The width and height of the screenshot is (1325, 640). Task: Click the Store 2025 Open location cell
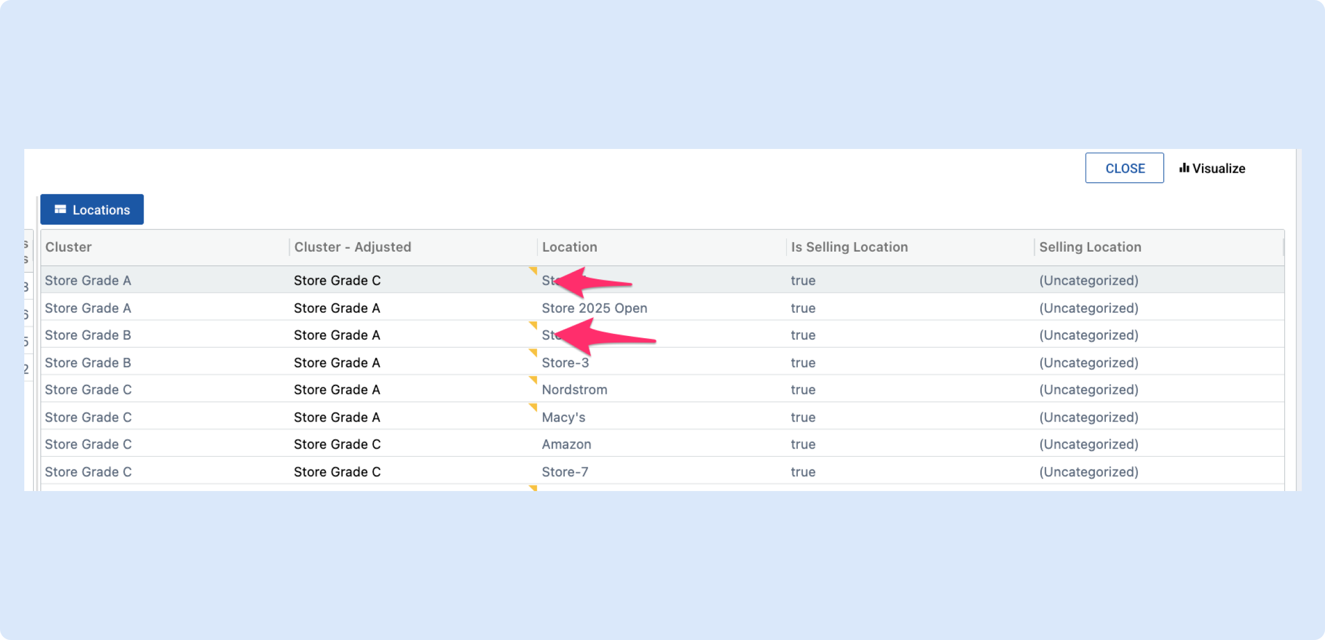pos(594,308)
